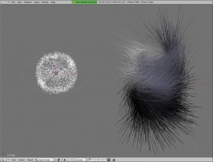
Task: Open the Game menu
Action: pyautogui.click(x=37, y=2)
